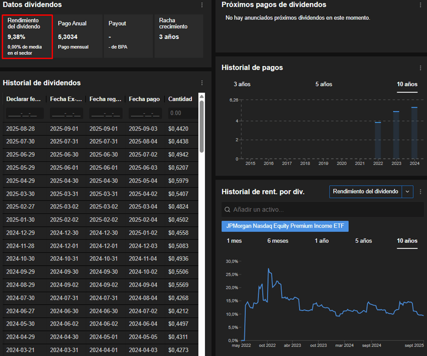Click the JPMorgan Nasdaq Equity Premium Income ETF tag

[x=285, y=226]
